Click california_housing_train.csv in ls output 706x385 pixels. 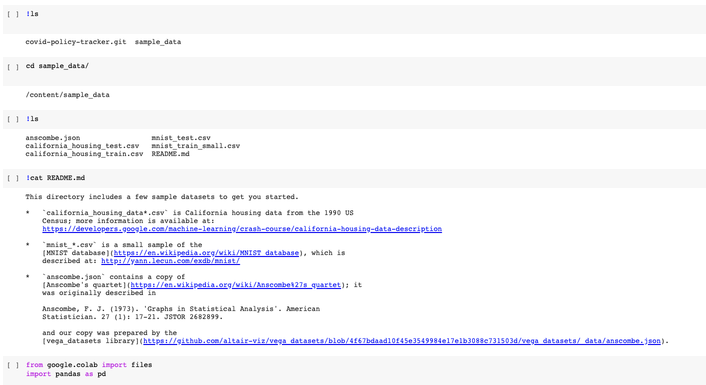(x=84, y=154)
